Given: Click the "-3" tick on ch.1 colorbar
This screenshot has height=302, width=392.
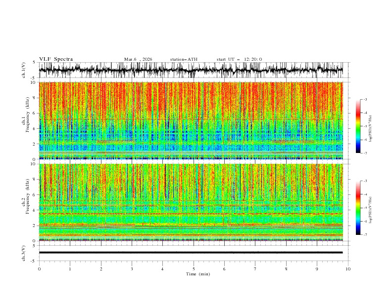Looking at the screenshot, I should (365, 99).
